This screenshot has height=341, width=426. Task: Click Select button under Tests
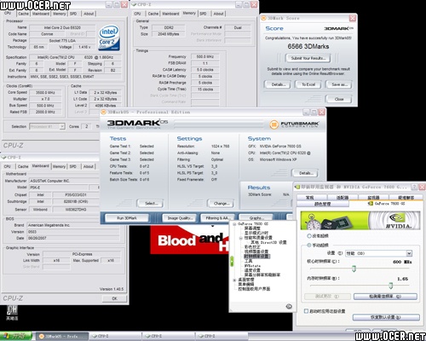[151, 203]
